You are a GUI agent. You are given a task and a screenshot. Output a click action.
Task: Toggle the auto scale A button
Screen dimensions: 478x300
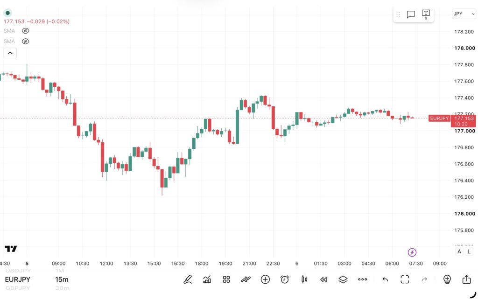point(459,251)
